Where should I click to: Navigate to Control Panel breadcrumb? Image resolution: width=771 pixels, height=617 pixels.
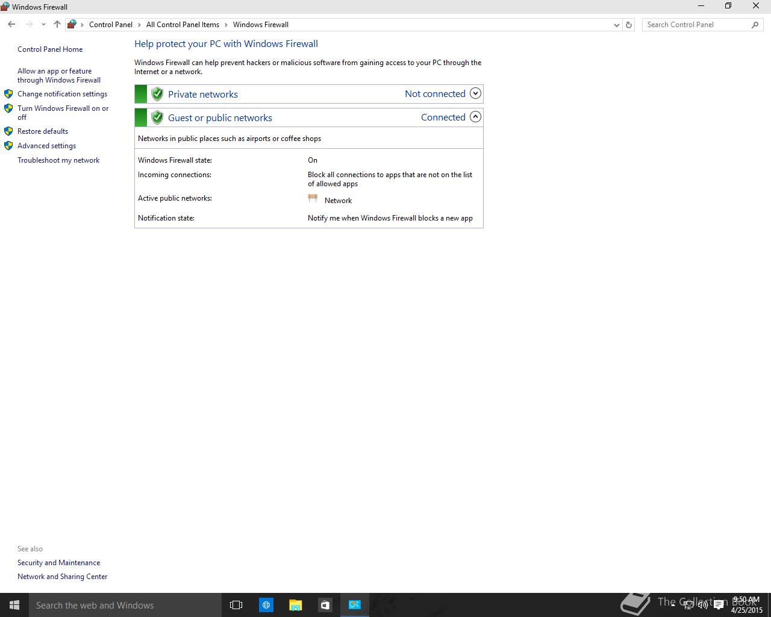(111, 25)
